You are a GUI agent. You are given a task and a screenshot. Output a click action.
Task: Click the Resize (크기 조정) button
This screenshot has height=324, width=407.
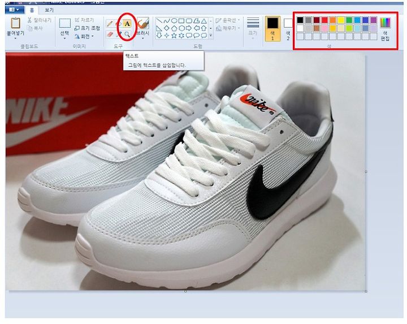point(87,28)
